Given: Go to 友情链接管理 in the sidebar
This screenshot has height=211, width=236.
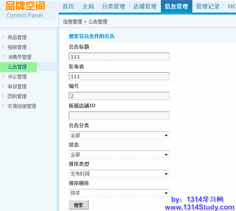Looking at the screenshot, I should [22, 106].
